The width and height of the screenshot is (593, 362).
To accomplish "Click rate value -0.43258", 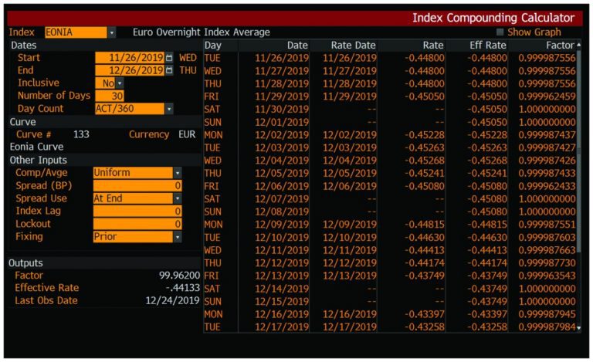I will (x=425, y=327).
